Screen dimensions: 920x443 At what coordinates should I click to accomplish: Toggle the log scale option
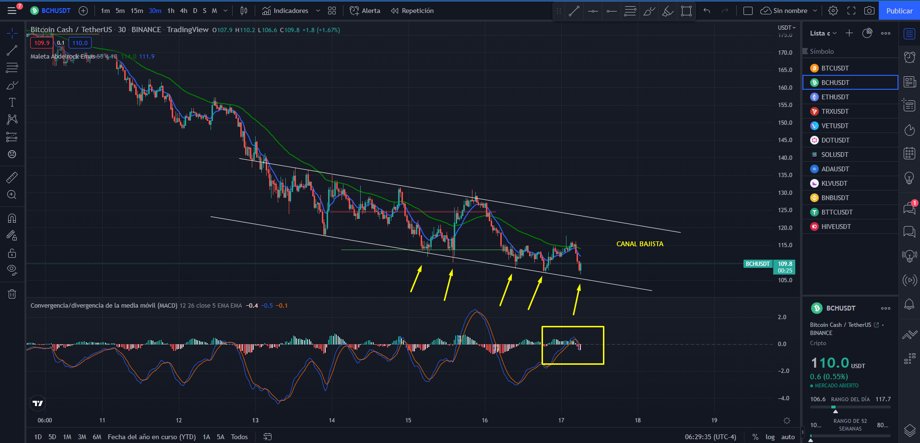770,437
